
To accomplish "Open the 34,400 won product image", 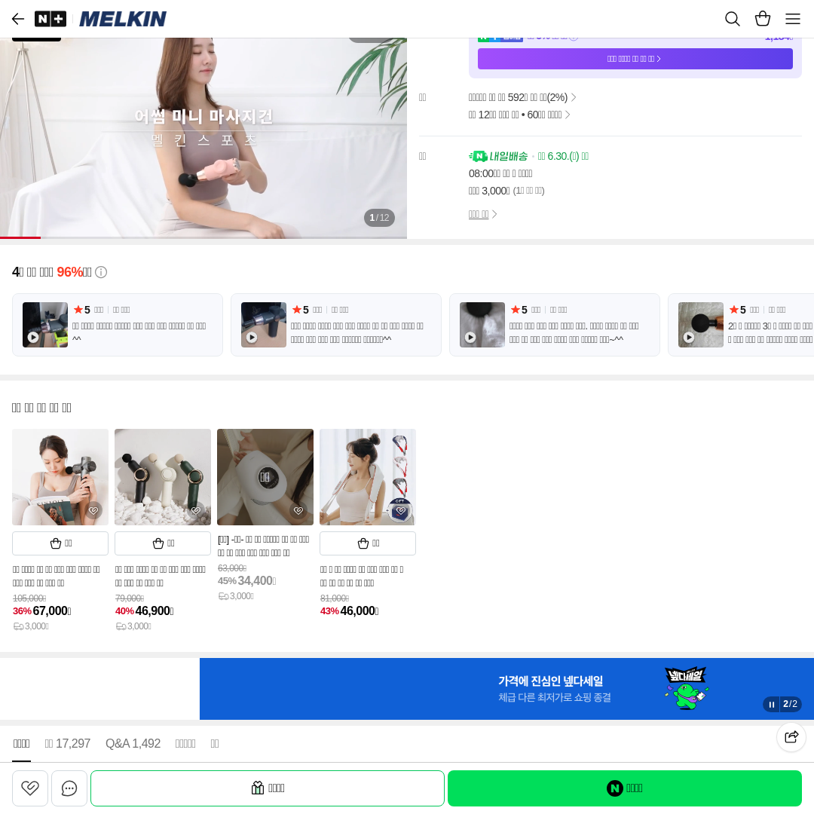I will (x=265, y=477).
